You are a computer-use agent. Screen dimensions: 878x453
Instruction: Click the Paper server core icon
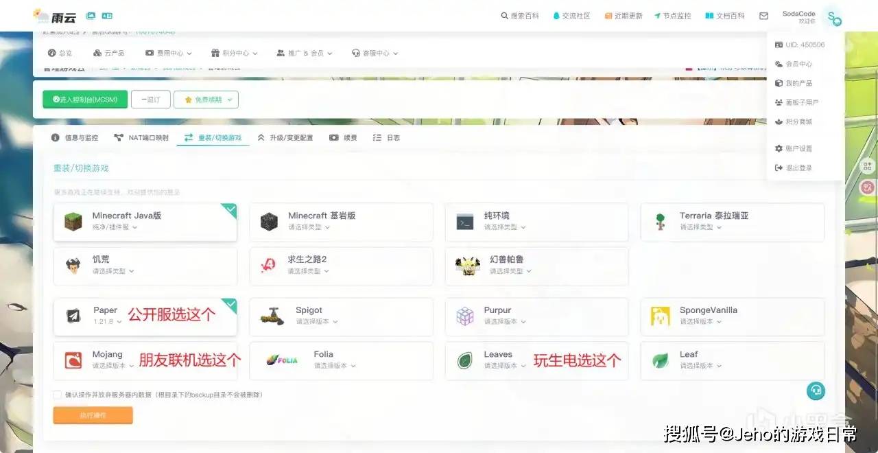point(73,316)
